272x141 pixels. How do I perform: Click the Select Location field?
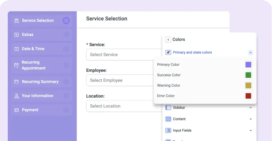124,106
